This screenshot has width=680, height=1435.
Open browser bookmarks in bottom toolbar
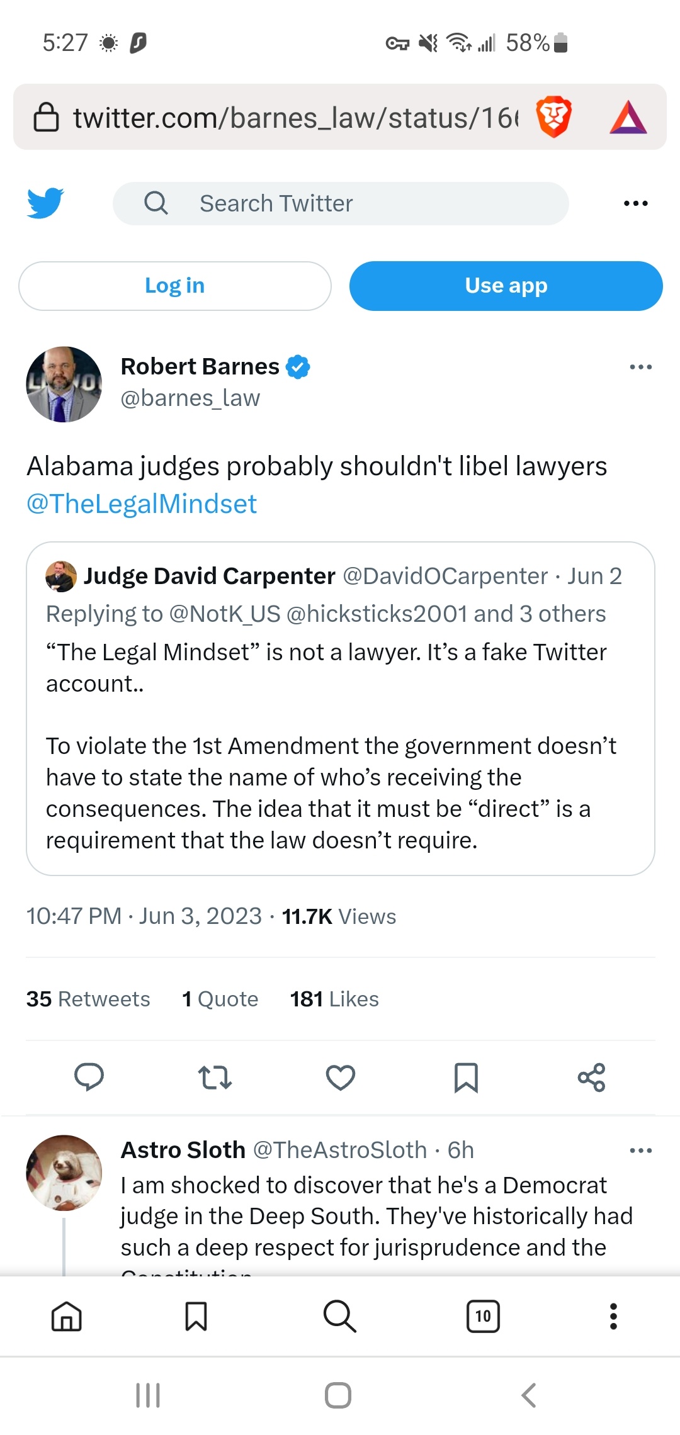pos(196,1316)
